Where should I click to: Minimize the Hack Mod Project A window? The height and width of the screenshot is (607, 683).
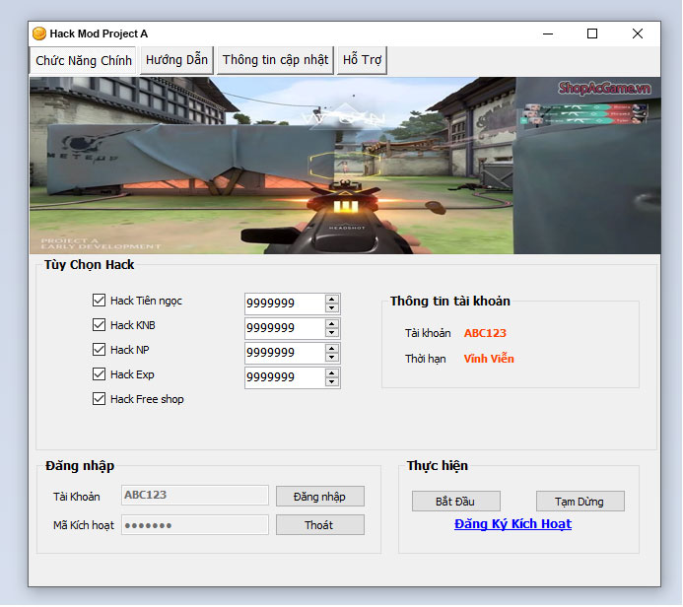pos(548,34)
